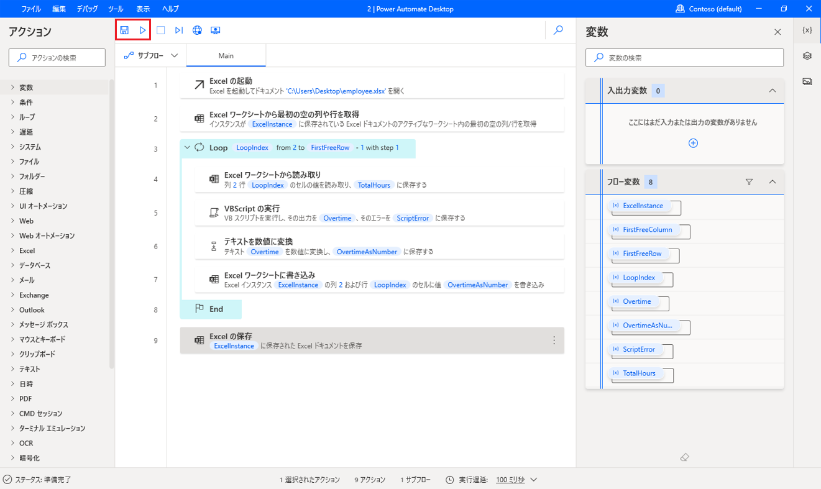Run the flow using the Run icon

point(141,29)
